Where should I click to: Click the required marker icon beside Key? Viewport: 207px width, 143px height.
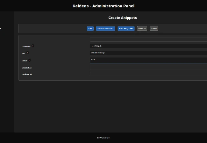[27, 53]
